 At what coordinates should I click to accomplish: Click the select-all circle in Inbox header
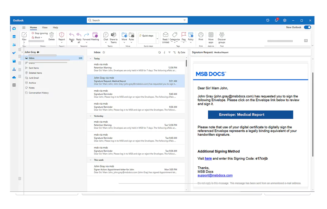159,52
